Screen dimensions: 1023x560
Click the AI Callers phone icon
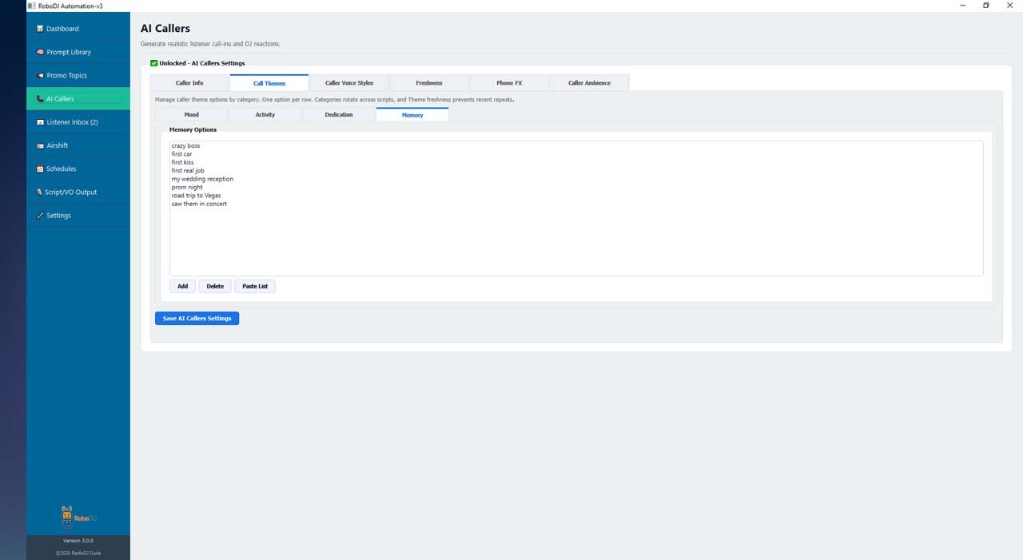pyautogui.click(x=40, y=99)
